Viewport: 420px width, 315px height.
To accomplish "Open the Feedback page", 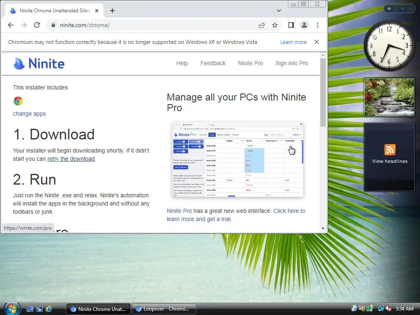I will [213, 63].
